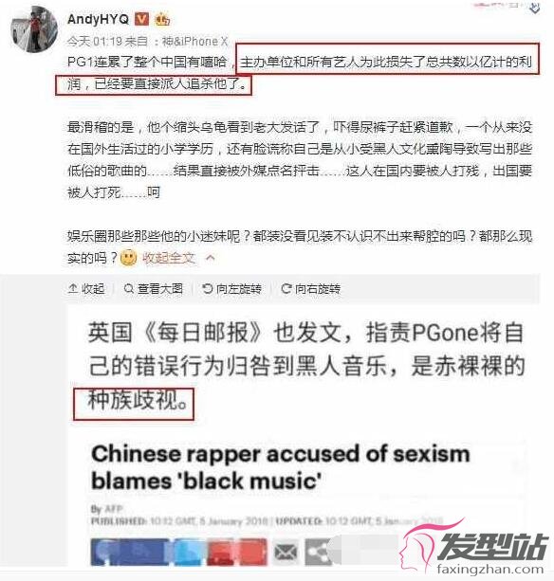Collapse the image using 收起 button
This screenshot has width=554, height=581.
(x=86, y=288)
